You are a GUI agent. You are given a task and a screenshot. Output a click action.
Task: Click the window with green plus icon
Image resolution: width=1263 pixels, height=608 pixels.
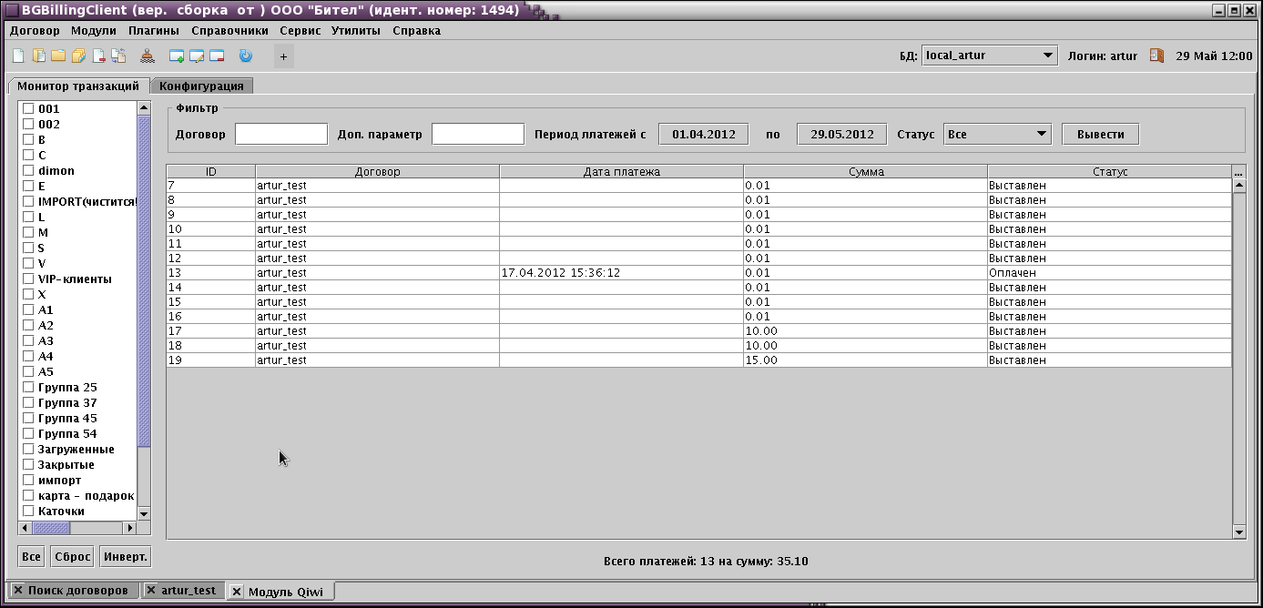point(177,56)
